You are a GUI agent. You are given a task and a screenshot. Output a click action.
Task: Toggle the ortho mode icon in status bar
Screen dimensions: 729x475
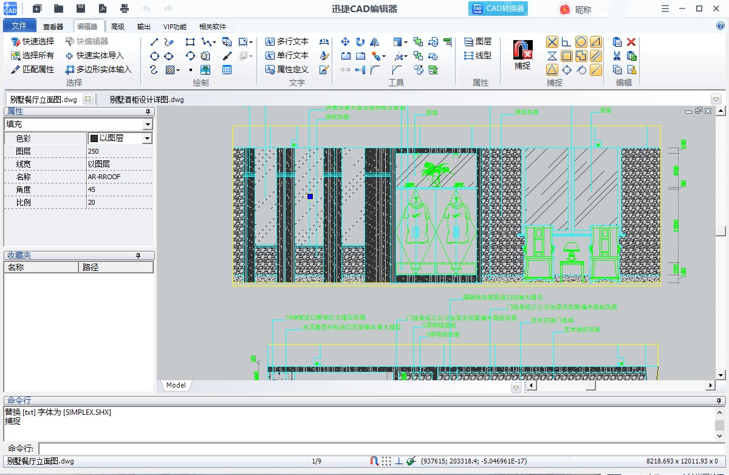tap(399, 461)
